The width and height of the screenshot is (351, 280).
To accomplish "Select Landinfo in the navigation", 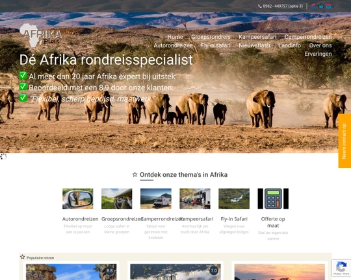I will tap(289, 45).
